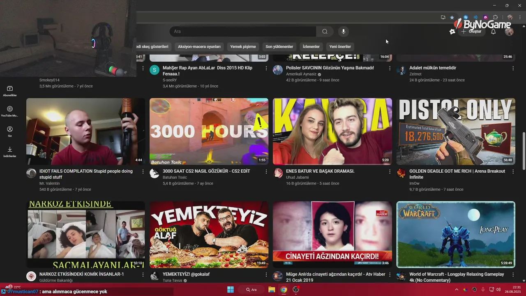Open more options for ENES BATUR VE BAŞAK DRAMASI
This screenshot has width=526, height=296.
tap(390, 171)
